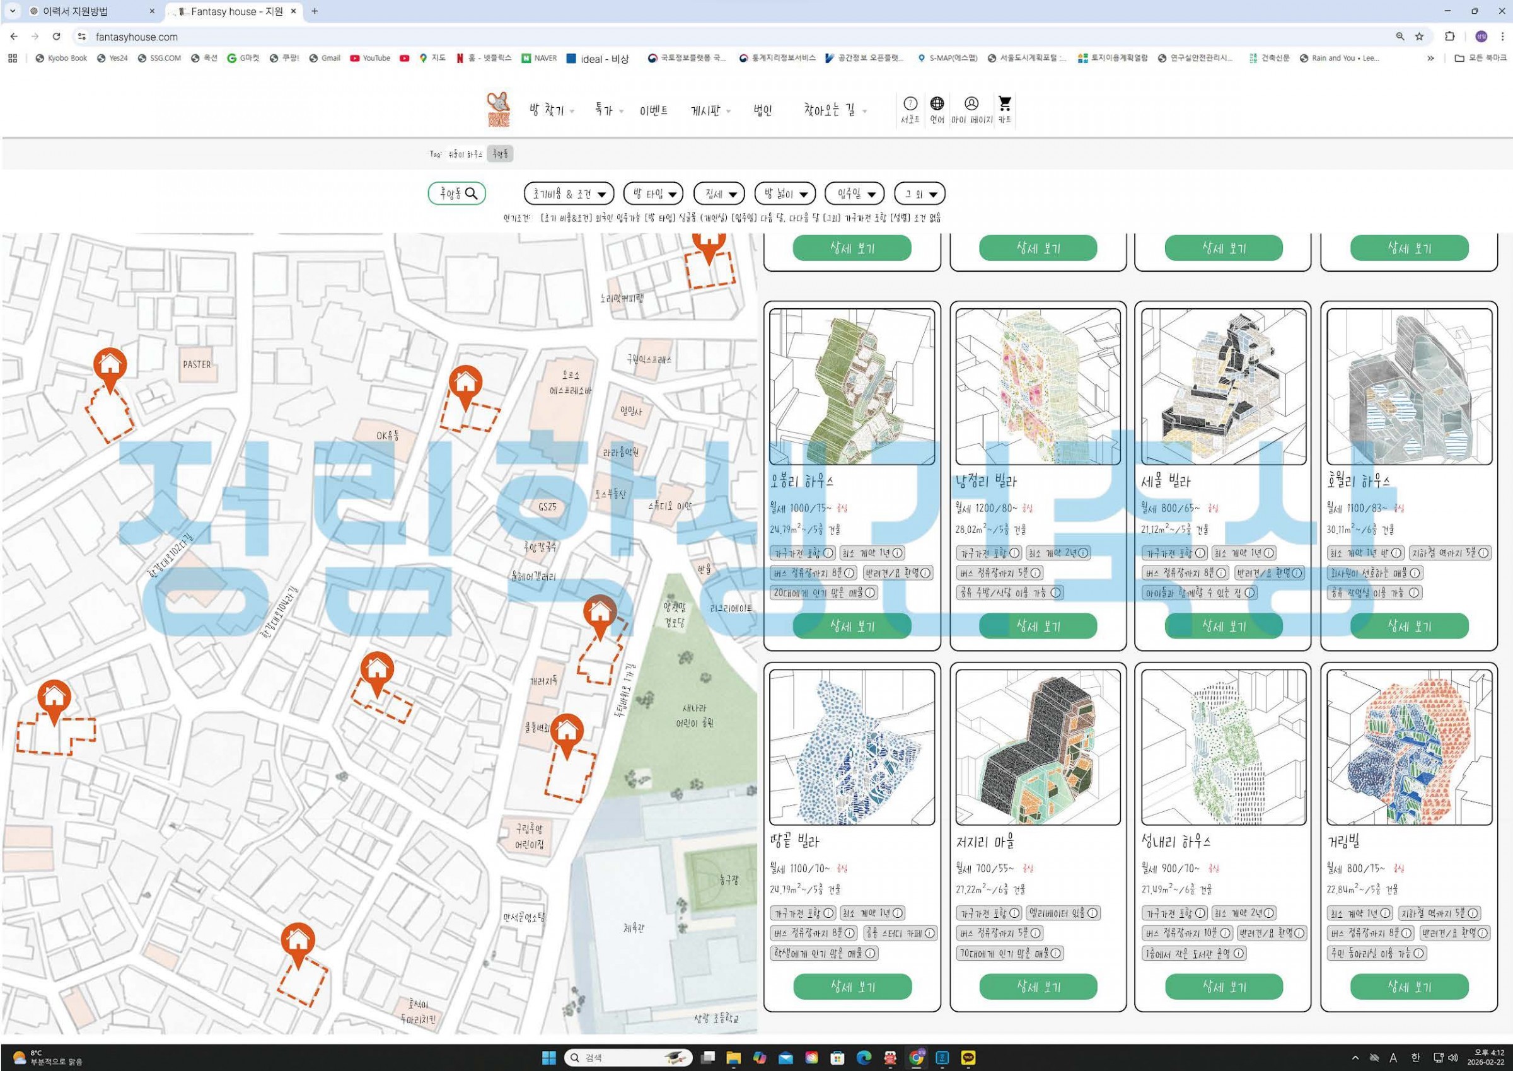Image resolution: width=1513 pixels, height=1071 pixels.
Task: Open the 세몰 빌라 listing thumbnail
Action: click(1223, 386)
